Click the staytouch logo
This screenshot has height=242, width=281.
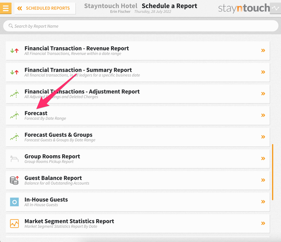244,8
